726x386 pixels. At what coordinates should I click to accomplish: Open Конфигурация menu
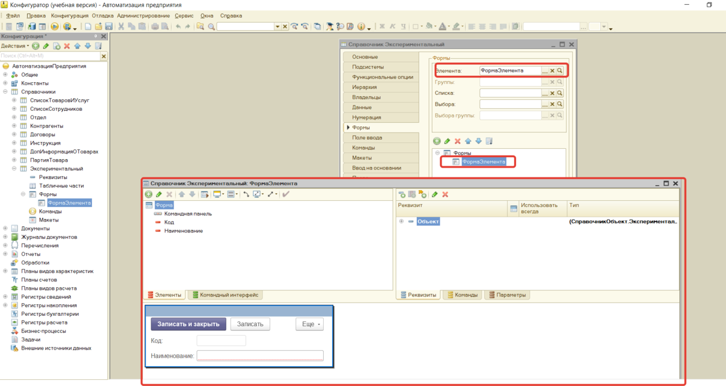point(68,15)
